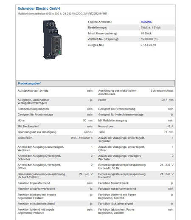Click the 'Aufsteckbar auf Schütz' row label
Image resolution: width=191 pixels, height=220 pixels.
tap(33, 91)
